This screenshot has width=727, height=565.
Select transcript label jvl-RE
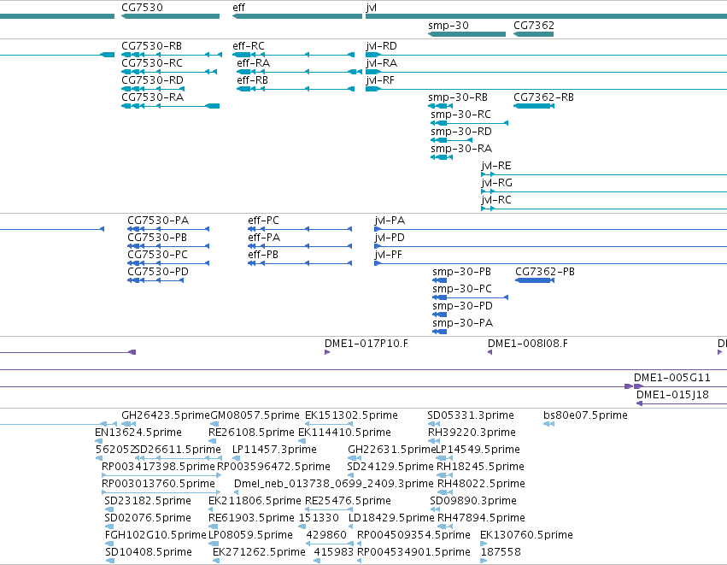pyautogui.click(x=496, y=166)
